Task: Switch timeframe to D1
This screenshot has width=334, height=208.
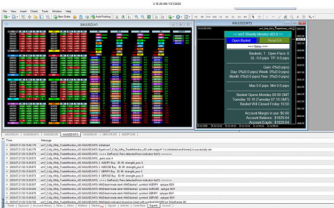Action: pyautogui.click(x=233, y=17)
